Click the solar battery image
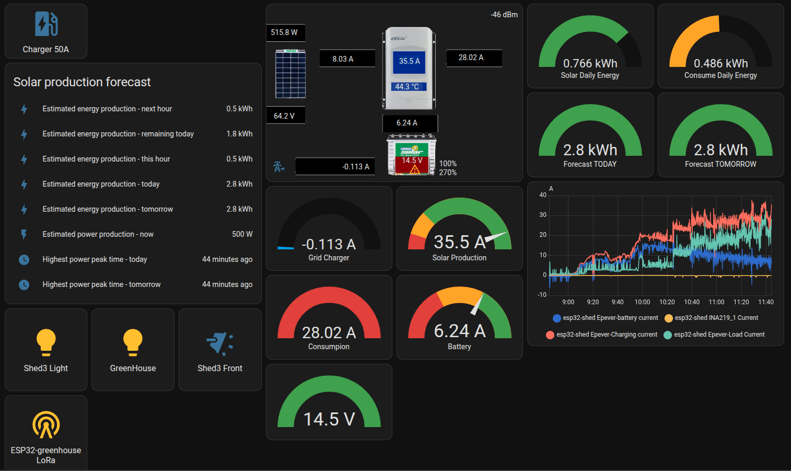 tap(411, 155)
